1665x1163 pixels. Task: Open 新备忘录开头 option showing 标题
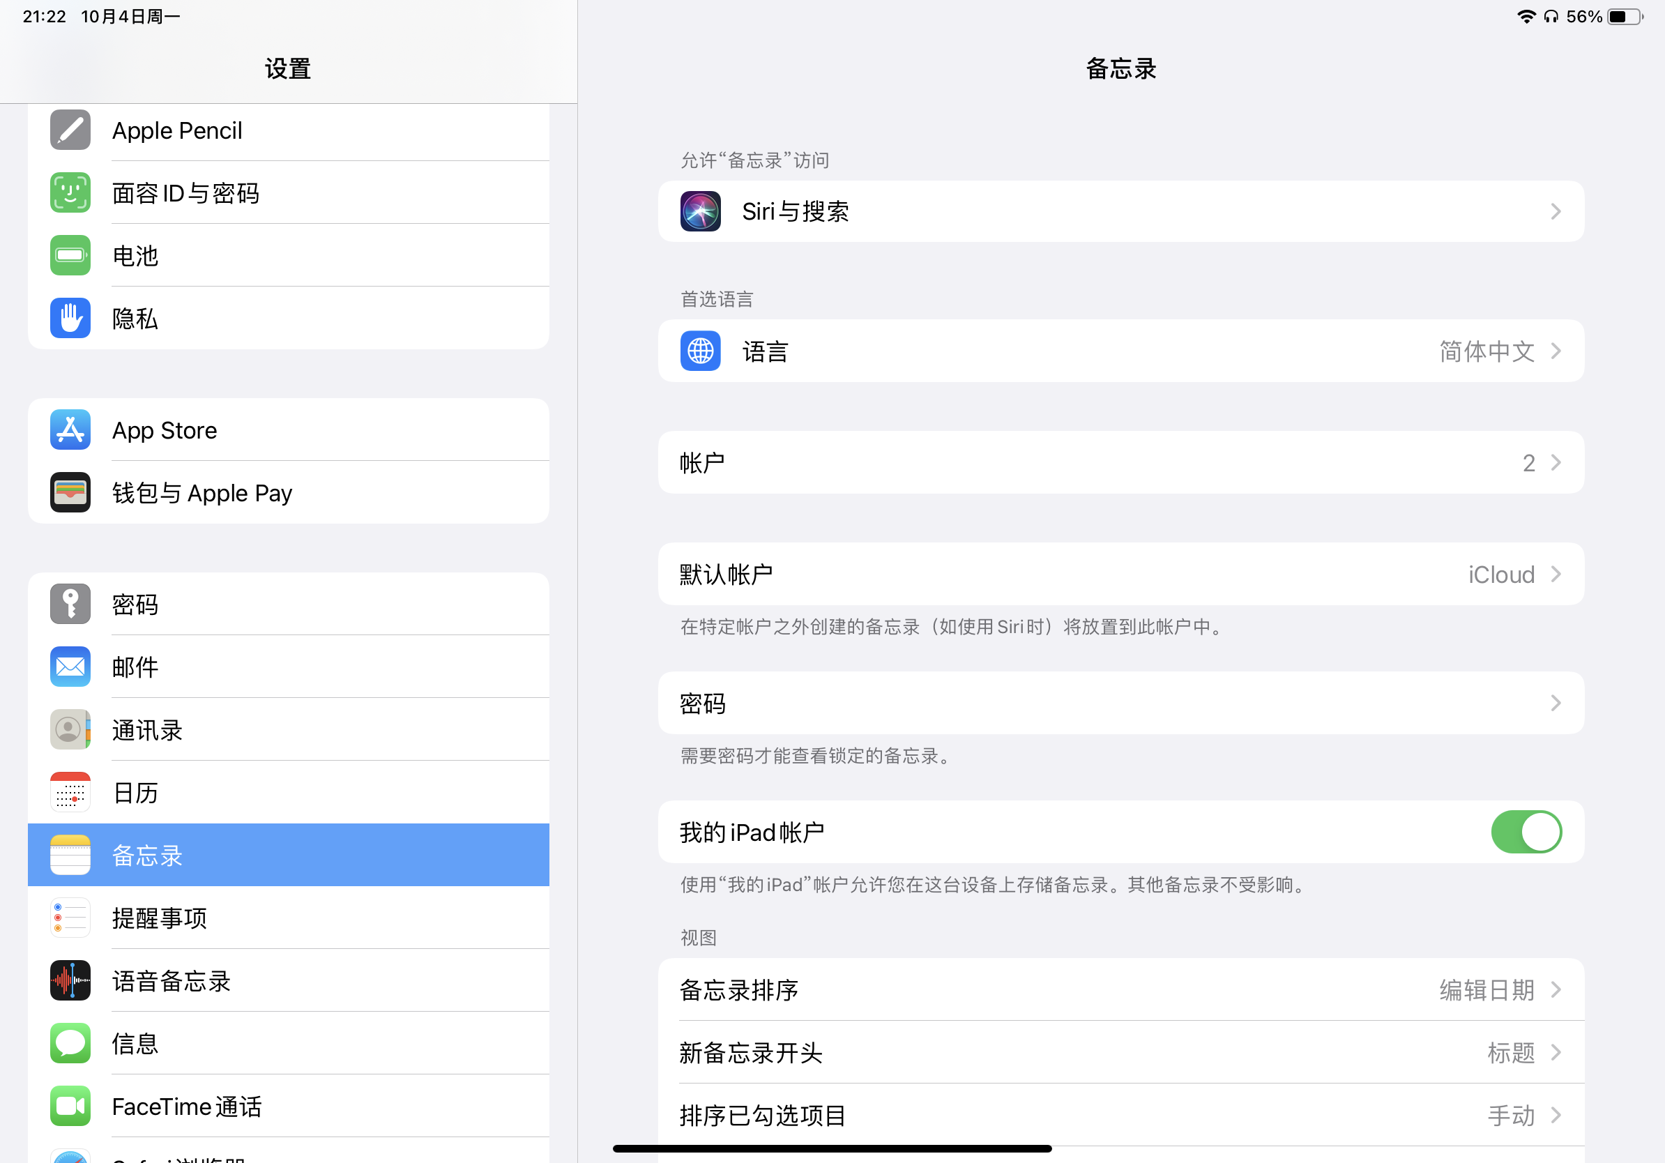click(x=1120, y=1052)
